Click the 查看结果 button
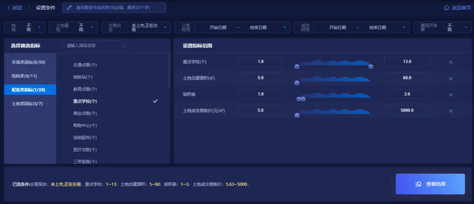Screen dimensions: 474x204 [430, 184]
